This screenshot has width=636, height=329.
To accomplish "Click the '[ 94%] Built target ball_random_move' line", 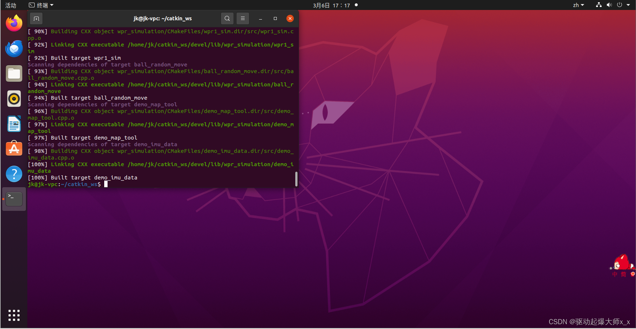I will (88, 98).
